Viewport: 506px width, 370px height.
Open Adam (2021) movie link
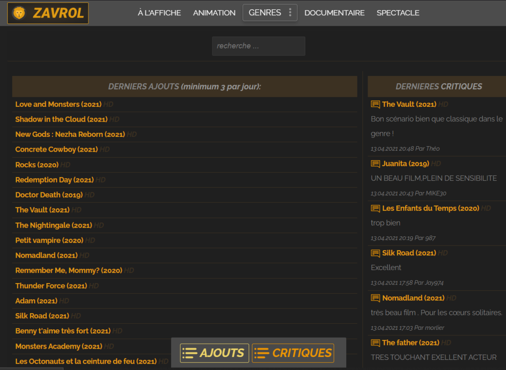36,301
